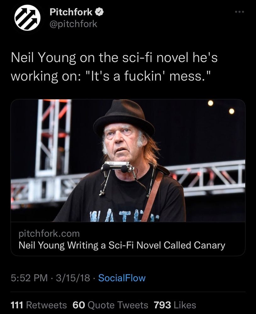Click the 5:52 PM timestamp
The image size is (256, 314).
click(x=30, y=278)
